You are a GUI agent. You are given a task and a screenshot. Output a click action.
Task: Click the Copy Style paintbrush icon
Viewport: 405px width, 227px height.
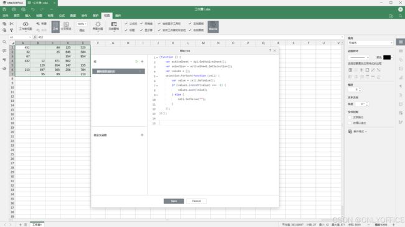point(12,30)
